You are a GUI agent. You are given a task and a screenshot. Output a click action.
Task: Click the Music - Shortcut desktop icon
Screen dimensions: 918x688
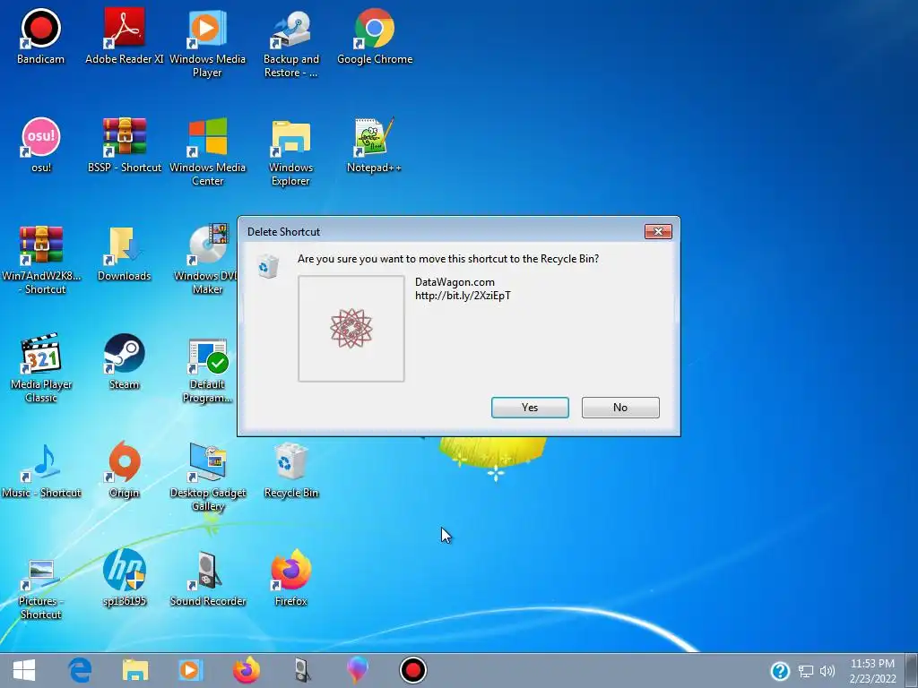[41, 470]
